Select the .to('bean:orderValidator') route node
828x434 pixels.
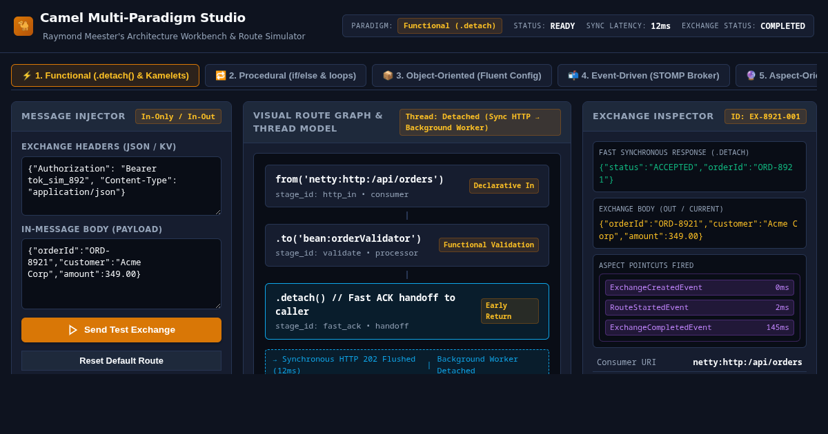407,245
